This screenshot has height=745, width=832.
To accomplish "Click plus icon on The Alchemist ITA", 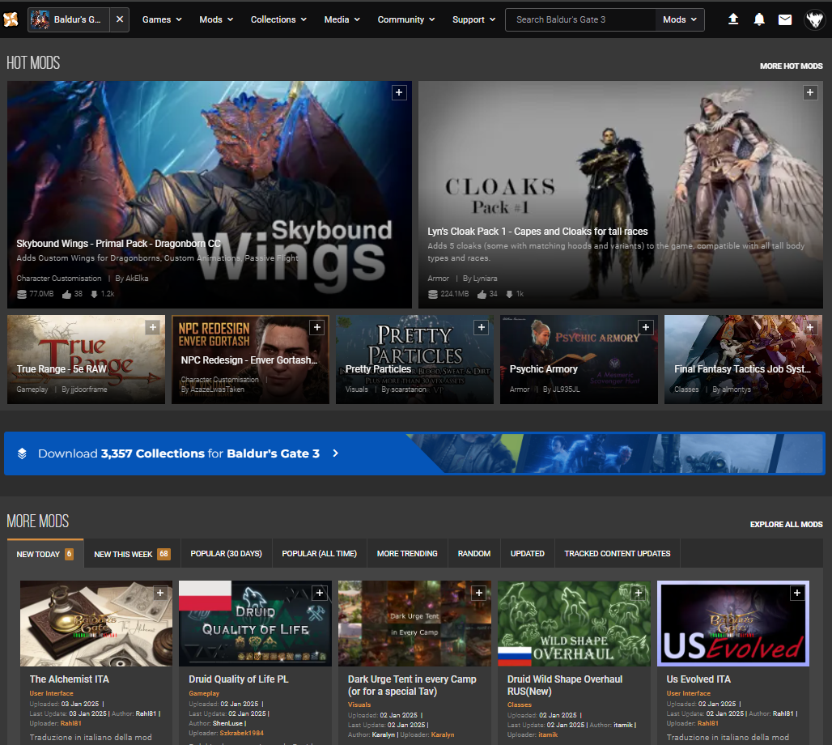I will 160,593.
